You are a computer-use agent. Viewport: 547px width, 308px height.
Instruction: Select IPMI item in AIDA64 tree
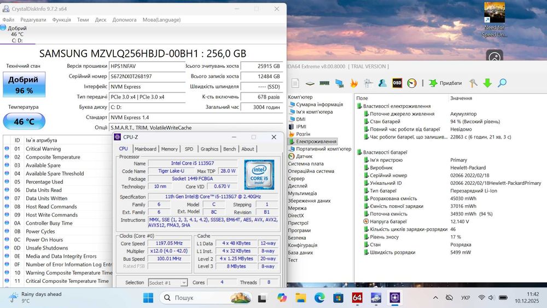click(x=301, y=126)
